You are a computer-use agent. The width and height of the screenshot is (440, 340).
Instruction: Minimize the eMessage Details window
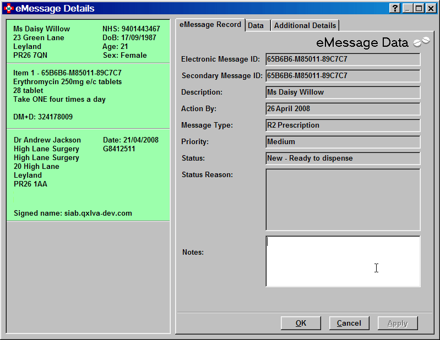tap(408, 8)
